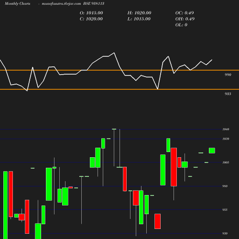Click the '1040' price axis label

pyautogui.click(x=226, y=129)
